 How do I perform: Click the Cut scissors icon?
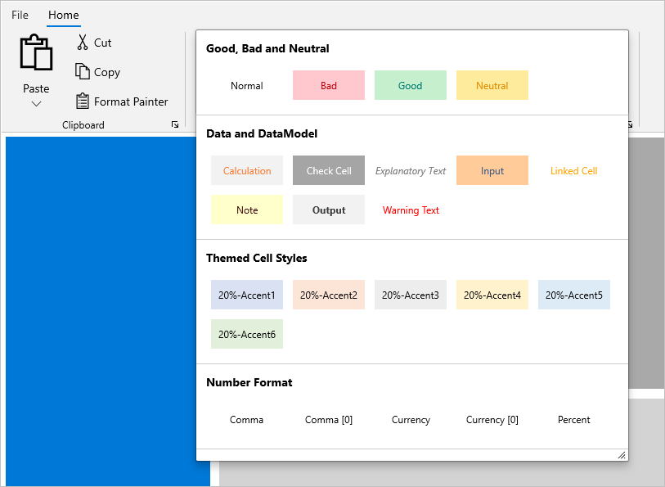click(x=83, y=43)
